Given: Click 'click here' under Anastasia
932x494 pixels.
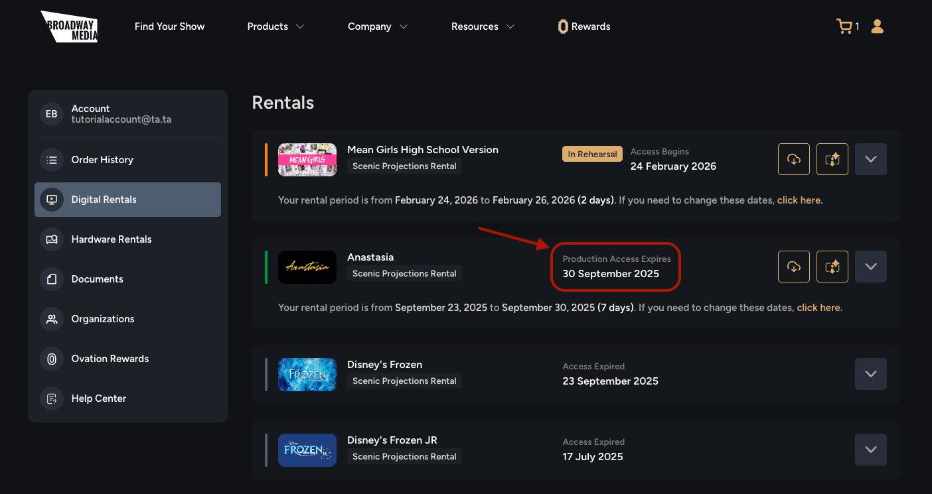Looking at the screenshot, I should click(818, 308).
